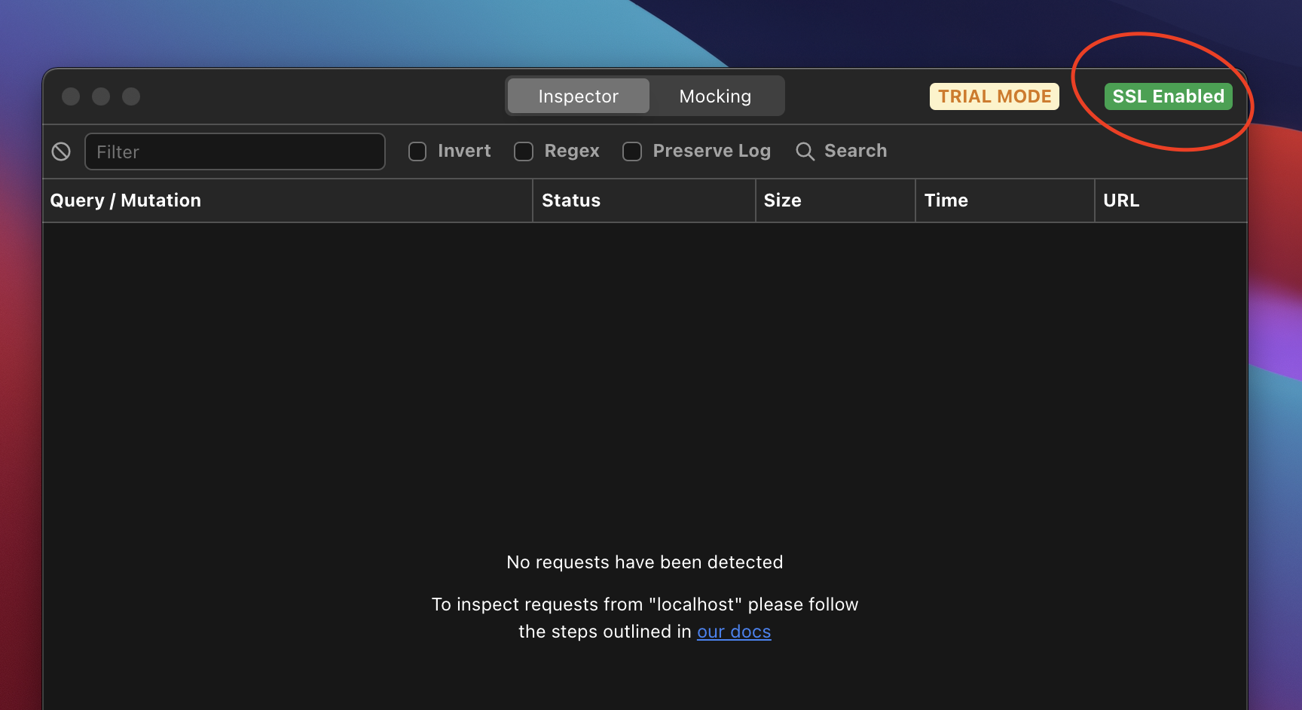Minimize the window with the middle traffic-light button
1302x710 pixels.
[x=101, y=96]
